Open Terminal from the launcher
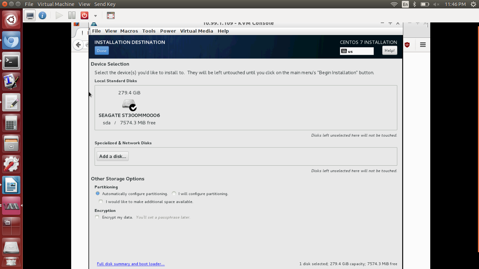The height and width of the screenshot is (269, 479). coord(12,61)
